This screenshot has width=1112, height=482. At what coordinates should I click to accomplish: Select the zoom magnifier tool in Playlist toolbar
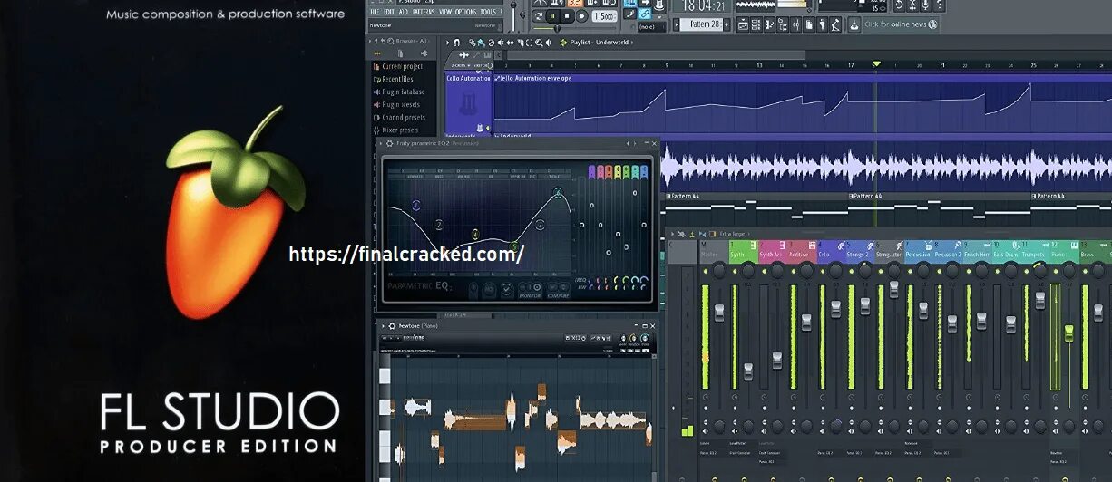[539, 43]
